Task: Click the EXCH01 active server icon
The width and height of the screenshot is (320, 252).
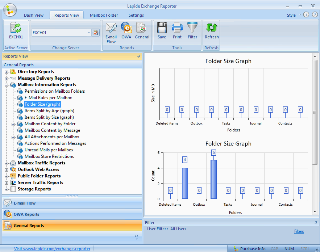Action: tap(16, 28)
